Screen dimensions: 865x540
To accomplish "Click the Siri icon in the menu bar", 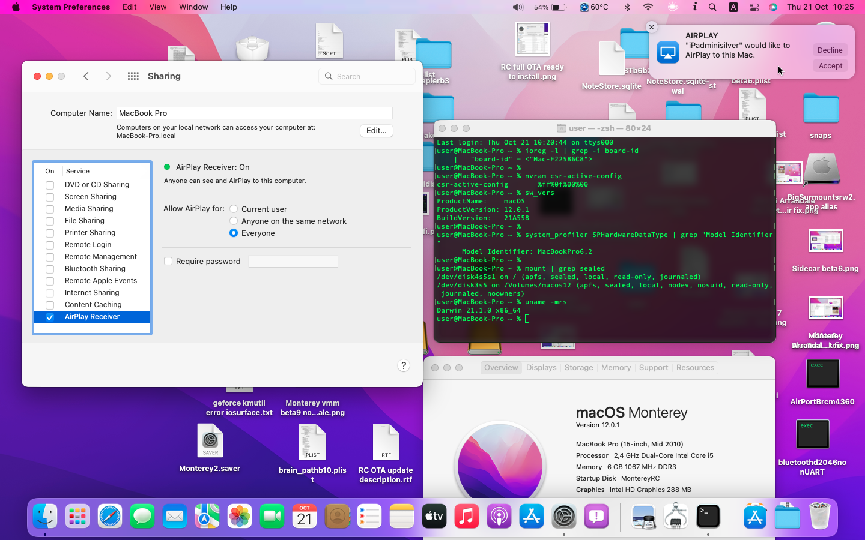I will [773, 7].
